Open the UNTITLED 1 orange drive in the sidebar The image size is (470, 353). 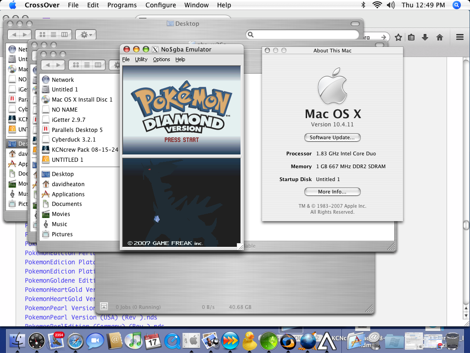pos(67,159)
